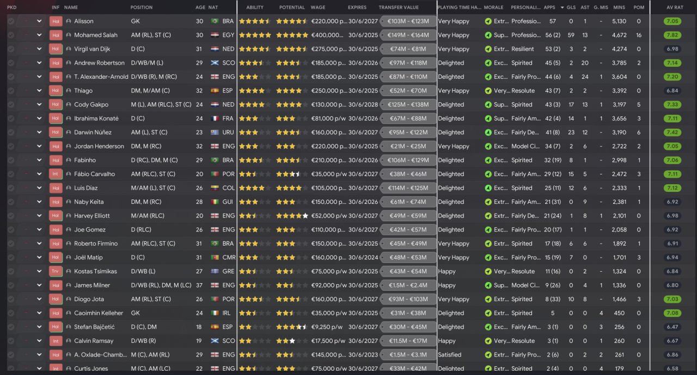The image size is (697, 375).
Task: Click Kostas Tsimikas' 'Trv' status icon
Action: (x=56, y=272)
